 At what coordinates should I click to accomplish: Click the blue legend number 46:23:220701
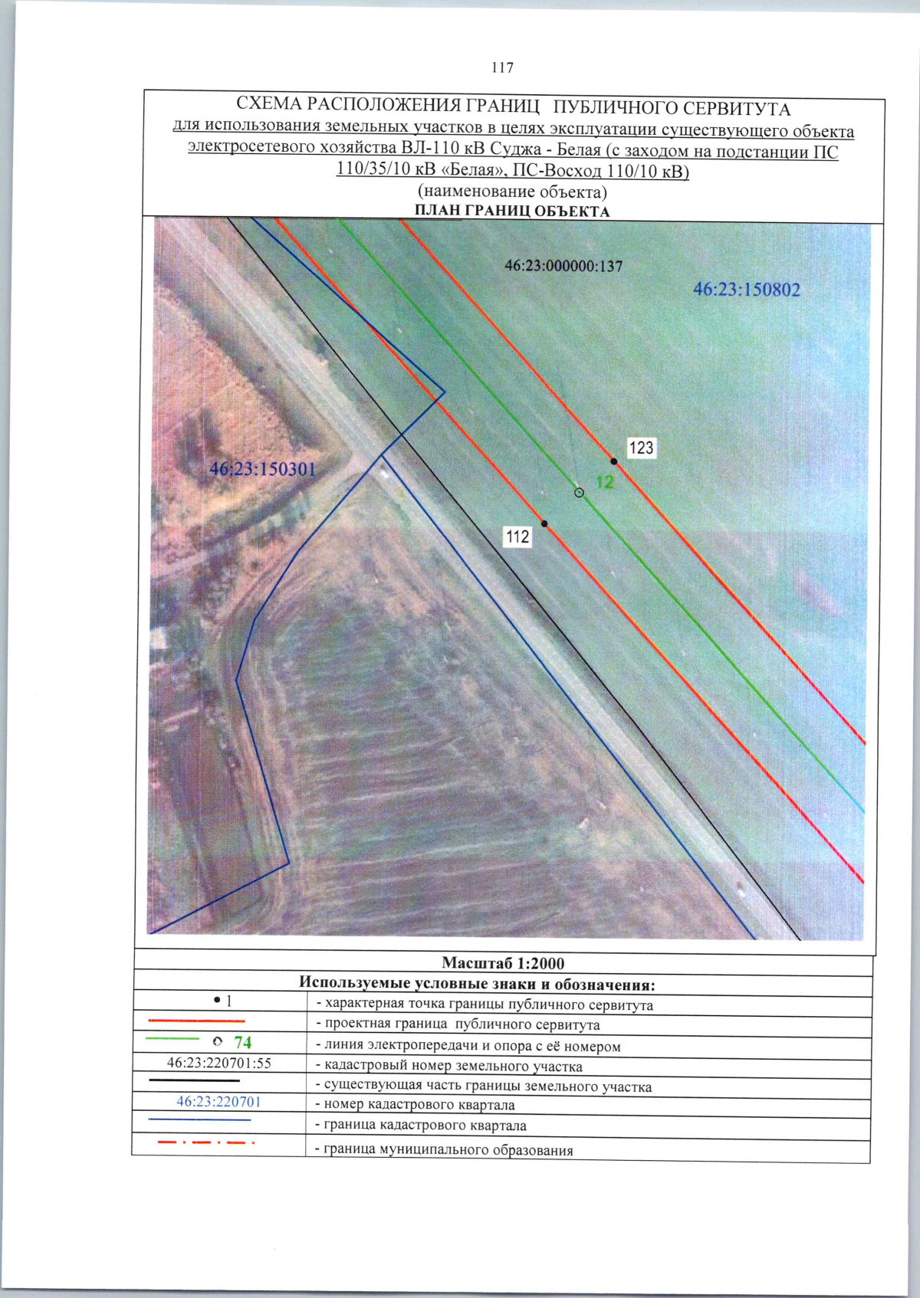pos(219,1101)
